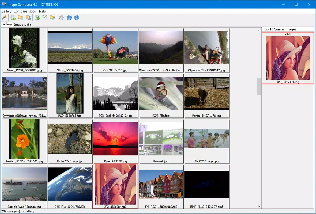Click the 99% similar JP2_384x384.jpg result
This screenshot has height=214, width=316.
click(288, 58)
